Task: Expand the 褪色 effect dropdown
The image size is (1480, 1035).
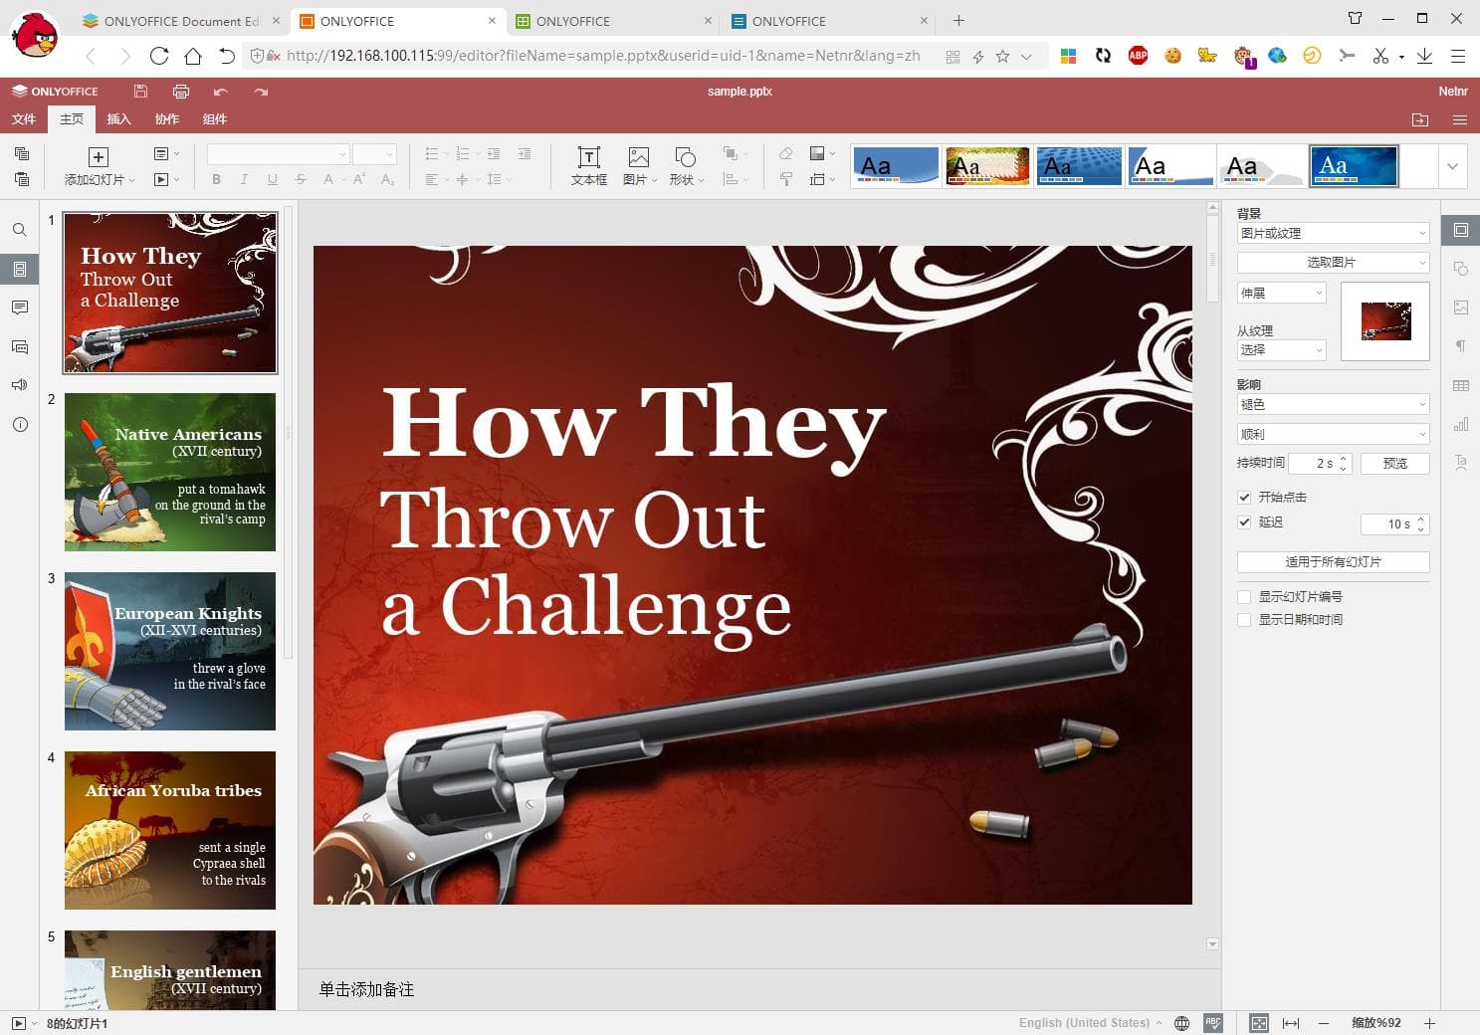Action: coord(1333,404)
